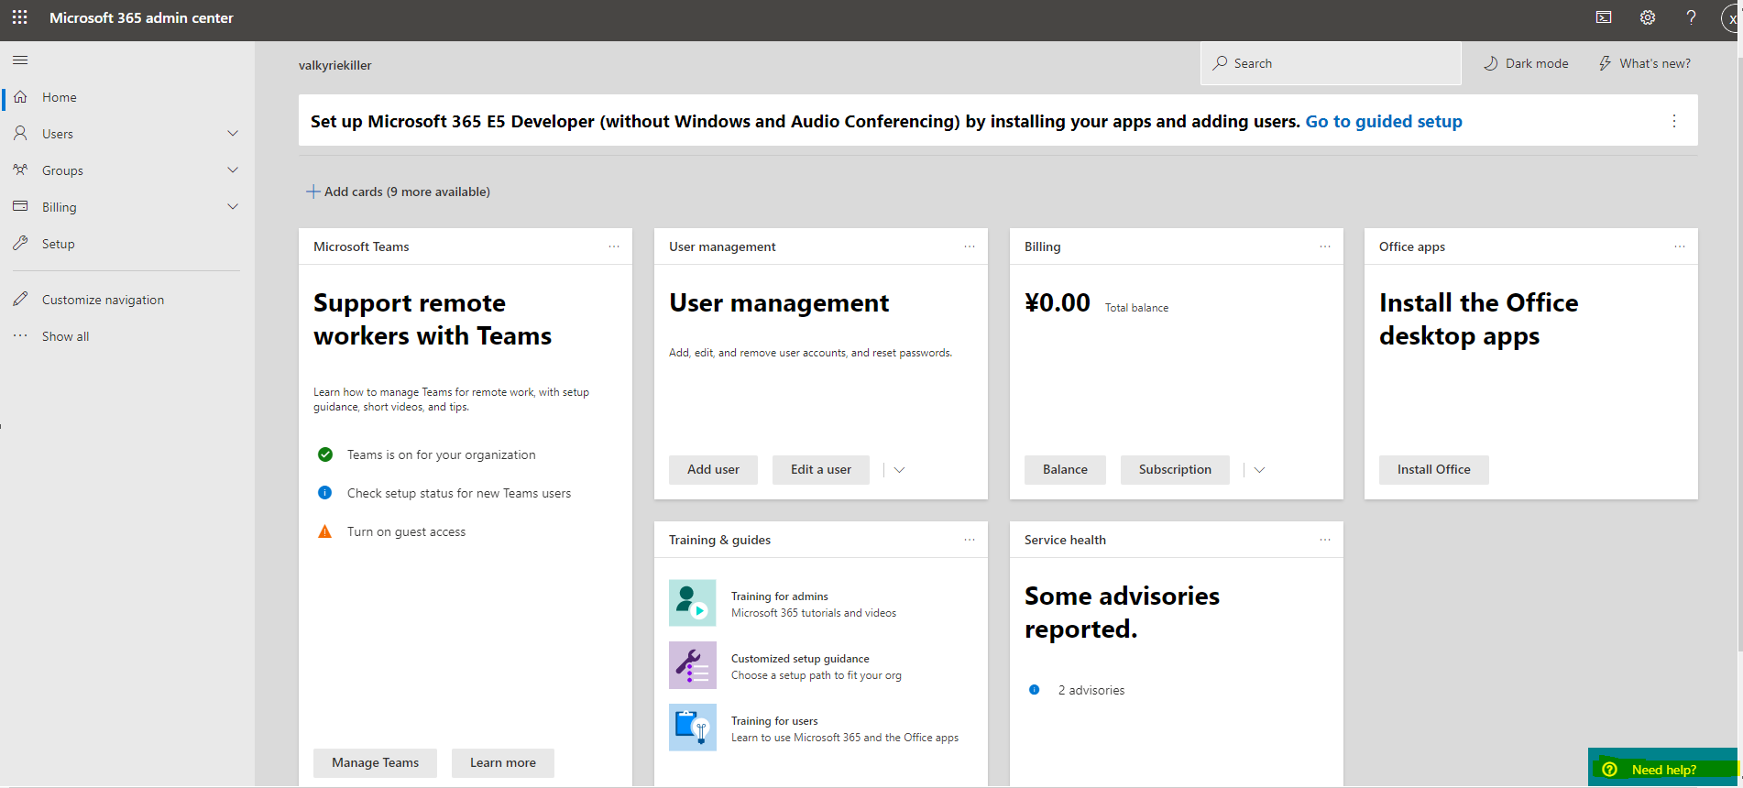Click the green check icon for Teams status
Screen dimensions: 1743x788
[x=324, y=454]
